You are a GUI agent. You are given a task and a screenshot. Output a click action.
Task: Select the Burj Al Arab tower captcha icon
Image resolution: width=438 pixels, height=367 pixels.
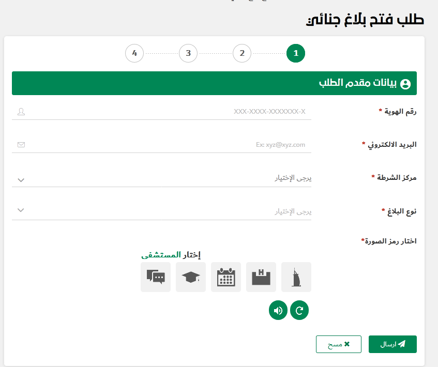pyautogui.click(x=296, y=277)
